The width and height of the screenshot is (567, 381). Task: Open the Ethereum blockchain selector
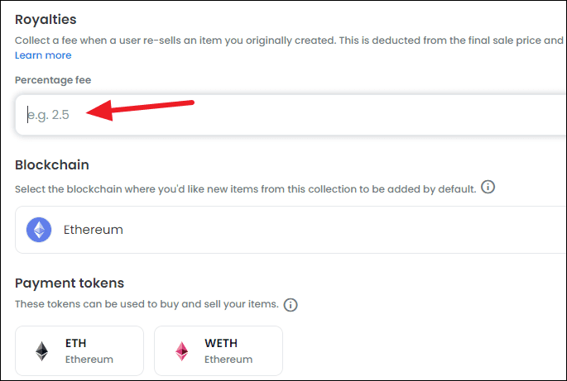click(291, 230)
